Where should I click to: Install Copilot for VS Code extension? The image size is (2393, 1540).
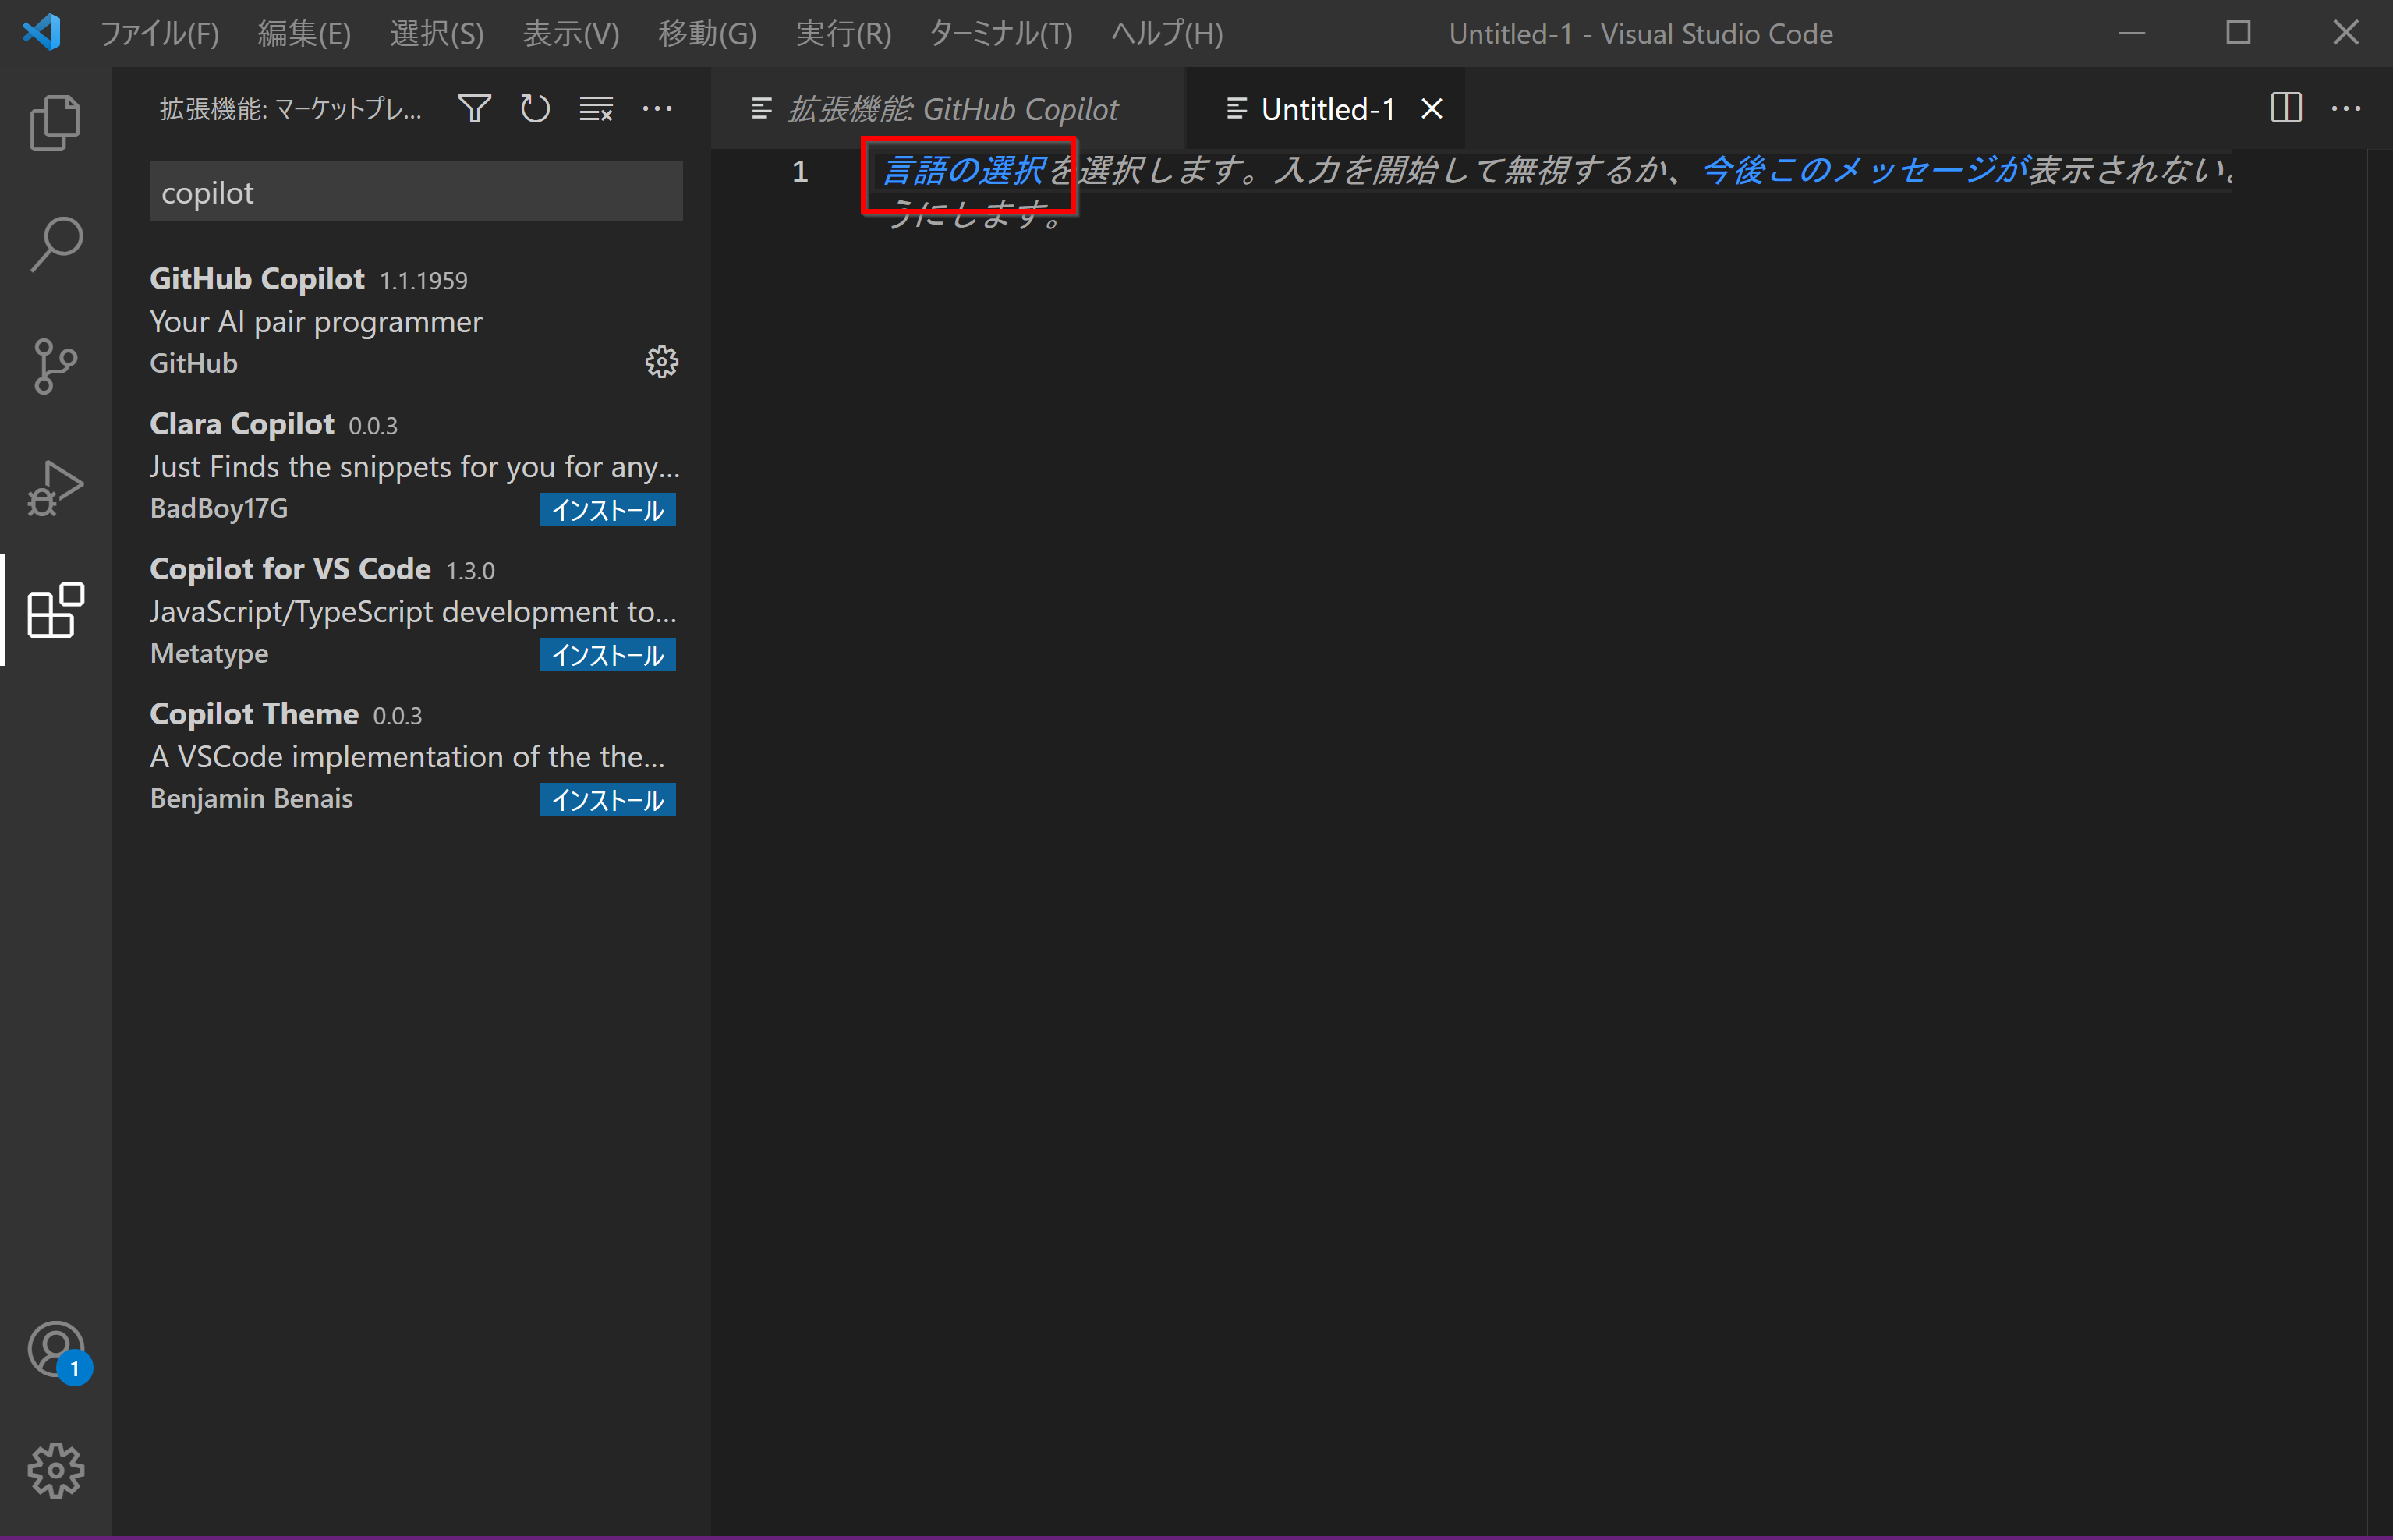click(608, 655)
